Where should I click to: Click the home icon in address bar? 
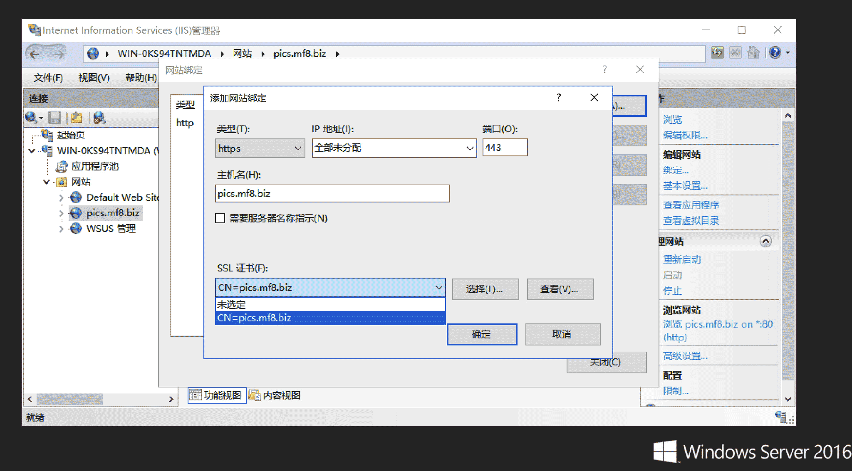753,53
